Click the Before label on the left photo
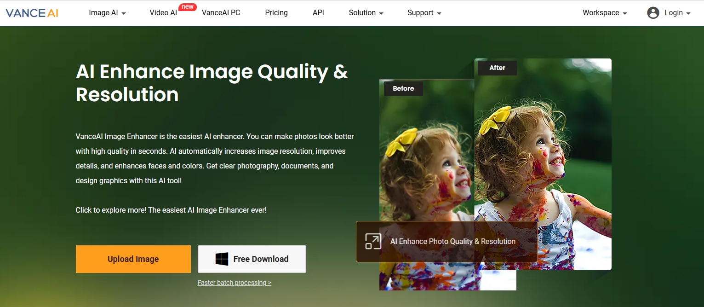The width and height of the screenshot is (704, 307). [x=403, y=88]
